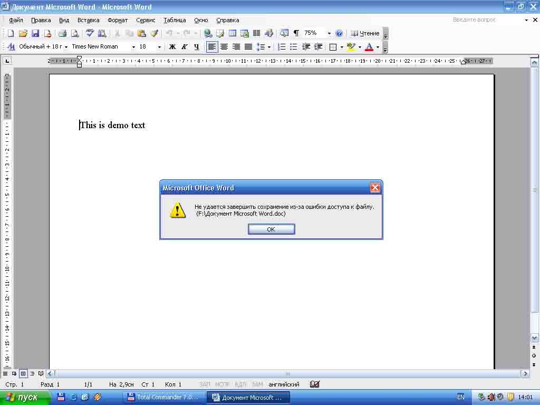Expand border options arrow
This screenshot has height=405, width=540.
coord(342,47)
